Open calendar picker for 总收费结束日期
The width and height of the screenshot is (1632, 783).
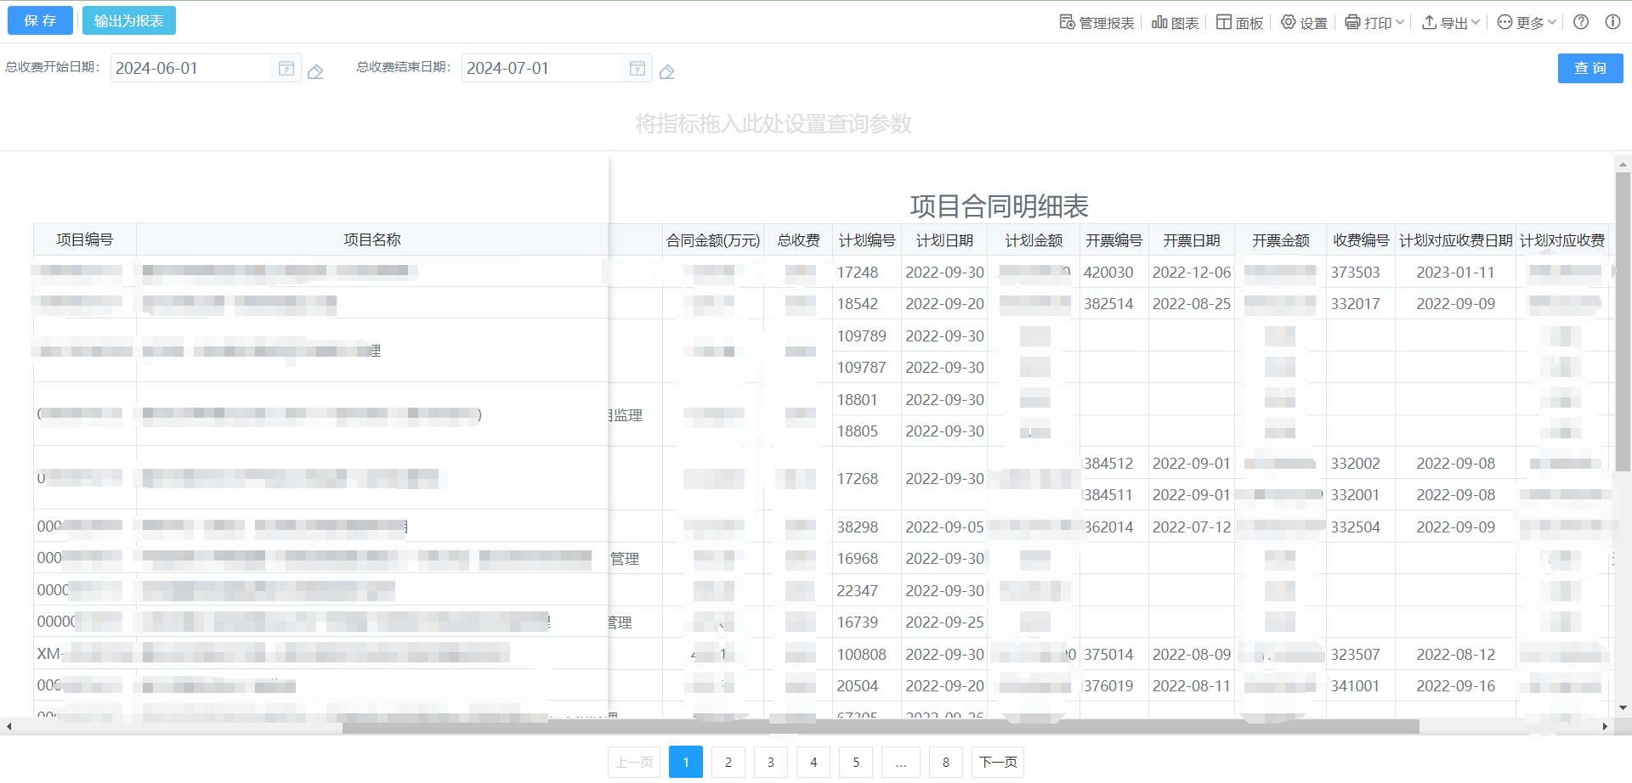637,68
